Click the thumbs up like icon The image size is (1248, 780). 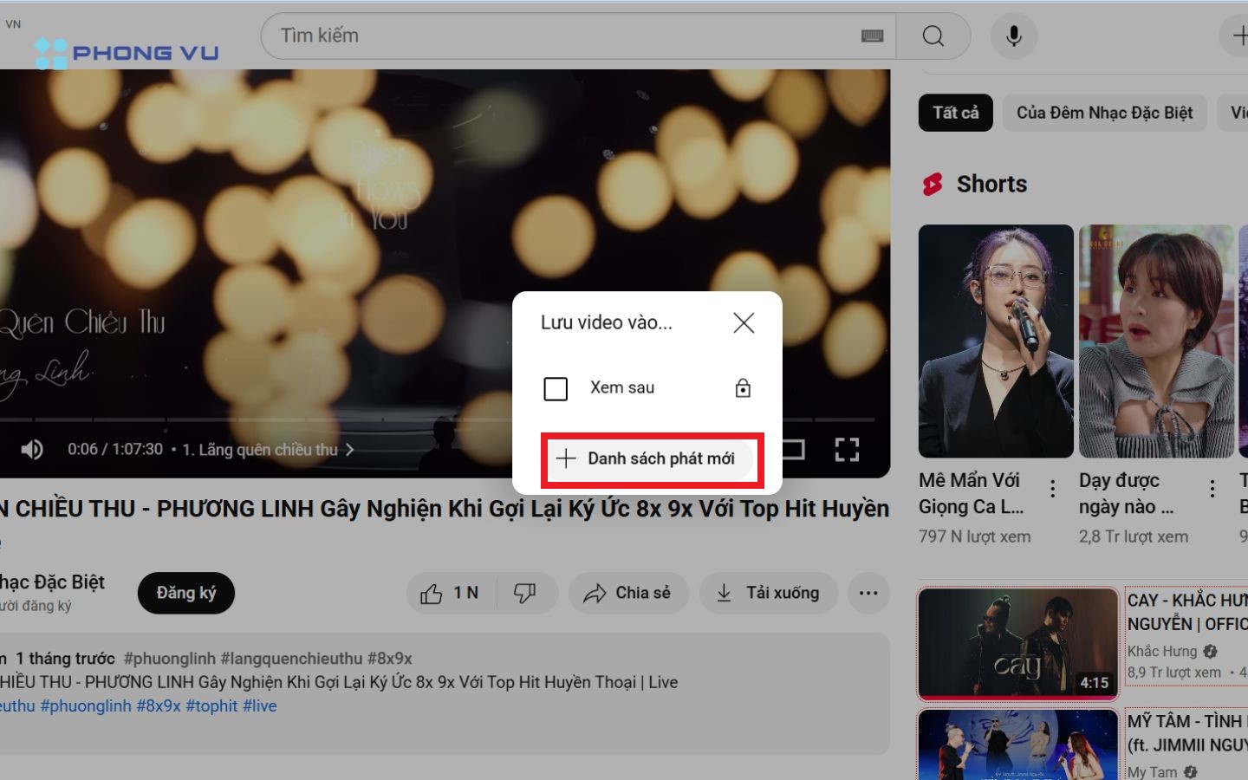(432, 594)
